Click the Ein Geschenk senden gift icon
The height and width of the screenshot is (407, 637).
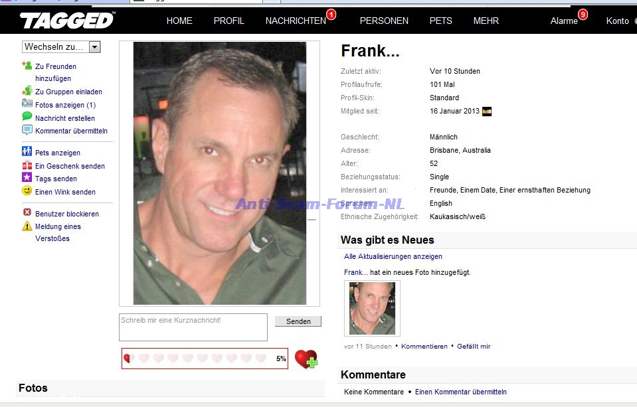(27, 165)
